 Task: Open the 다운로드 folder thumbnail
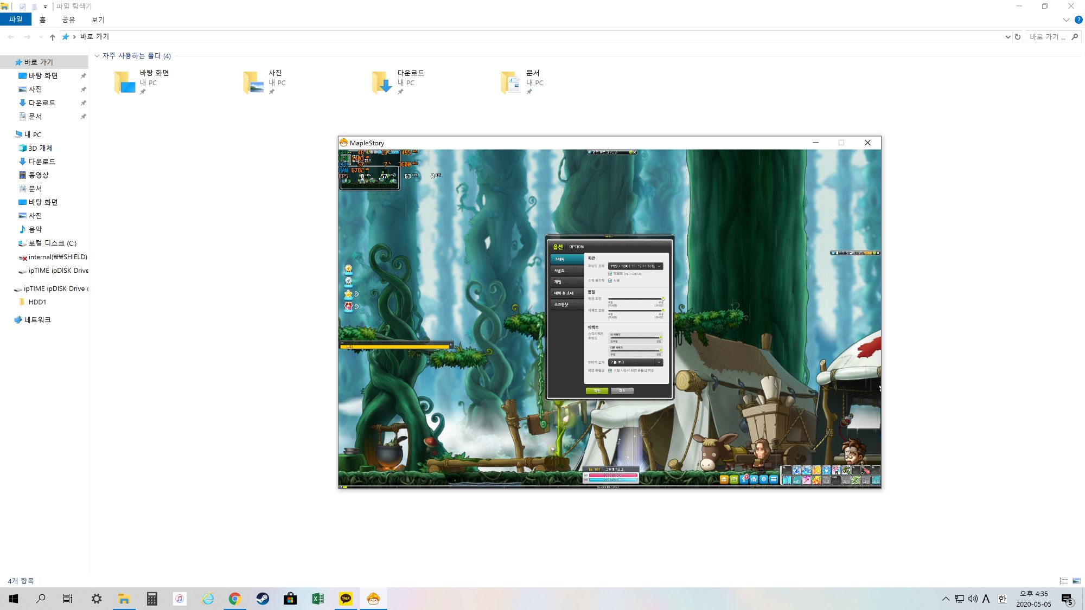pos(382,82)
